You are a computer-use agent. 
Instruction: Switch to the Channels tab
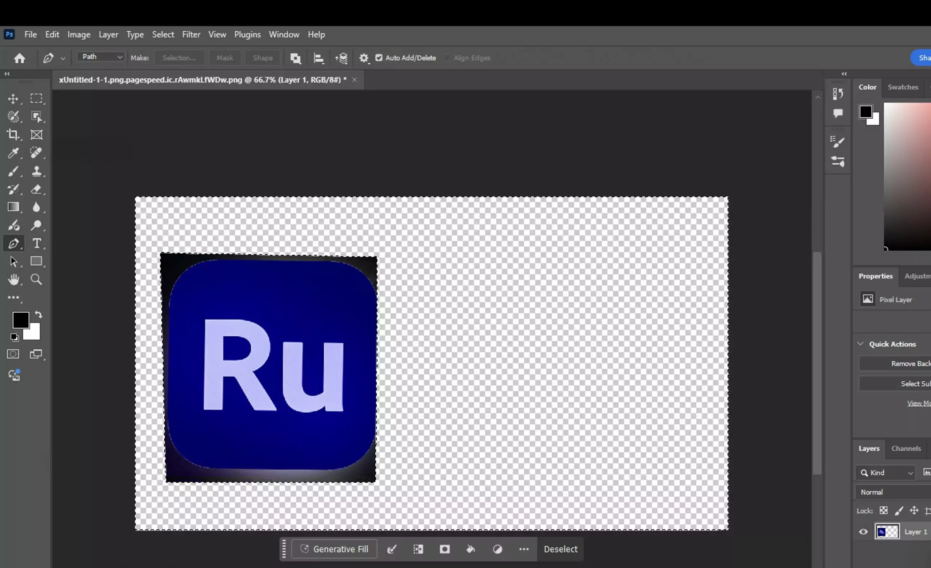(x=906, y=449)
